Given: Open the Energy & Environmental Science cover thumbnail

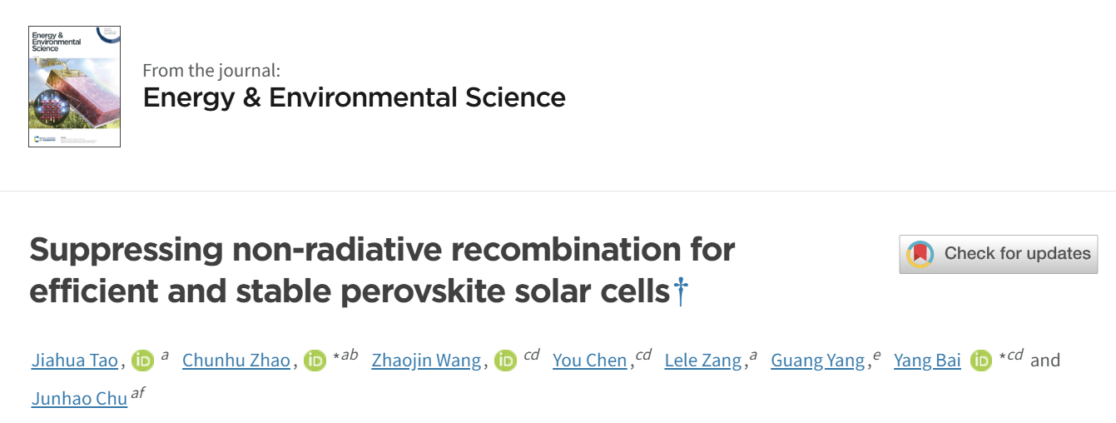Looking at the screenshot, I should [74, 87].
